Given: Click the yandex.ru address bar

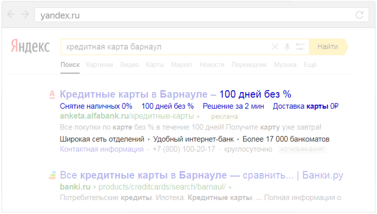Looking at the screenshot, I should click(x=201, y=15).
